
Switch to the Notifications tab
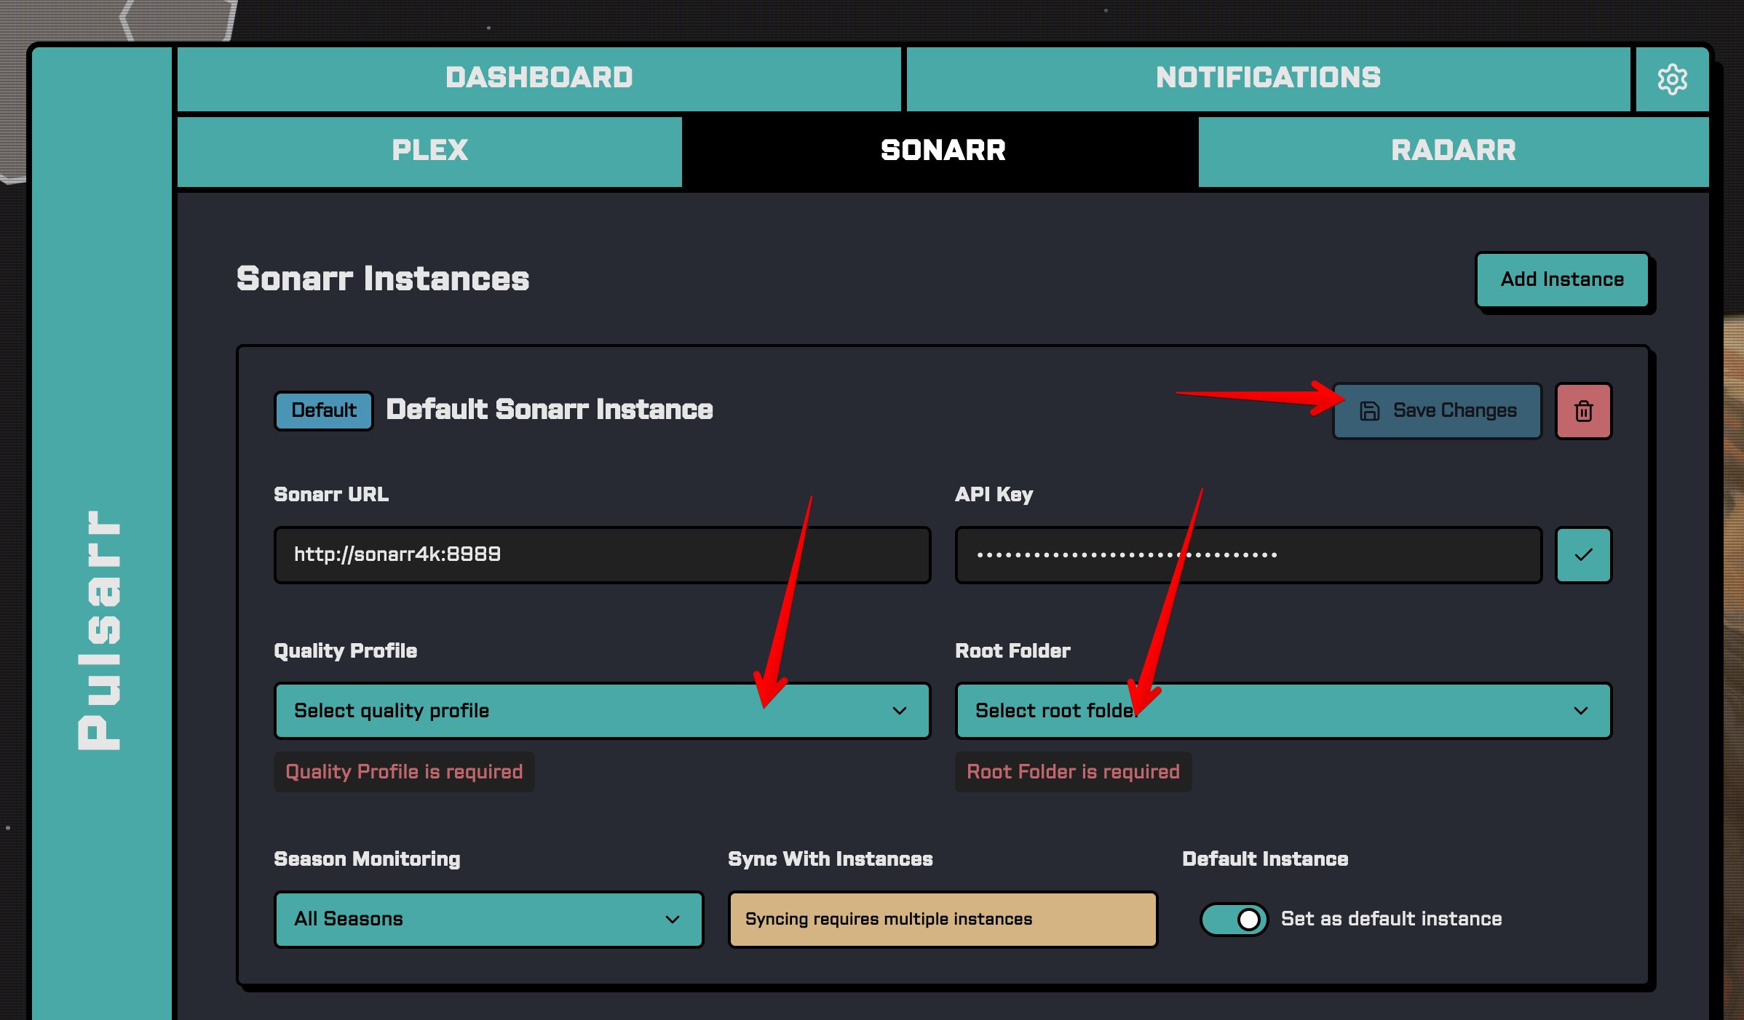(1268, 79)
